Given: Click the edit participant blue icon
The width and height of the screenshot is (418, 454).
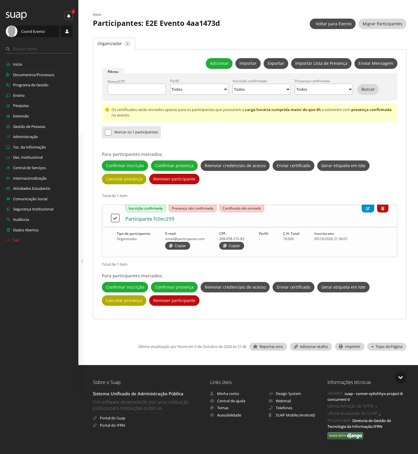Looking at the screenshot, I should [368, 208].
